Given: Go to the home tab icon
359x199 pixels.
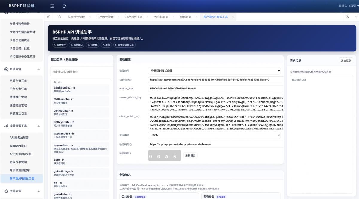Looking at the screenshot, I should click(59, 17).
